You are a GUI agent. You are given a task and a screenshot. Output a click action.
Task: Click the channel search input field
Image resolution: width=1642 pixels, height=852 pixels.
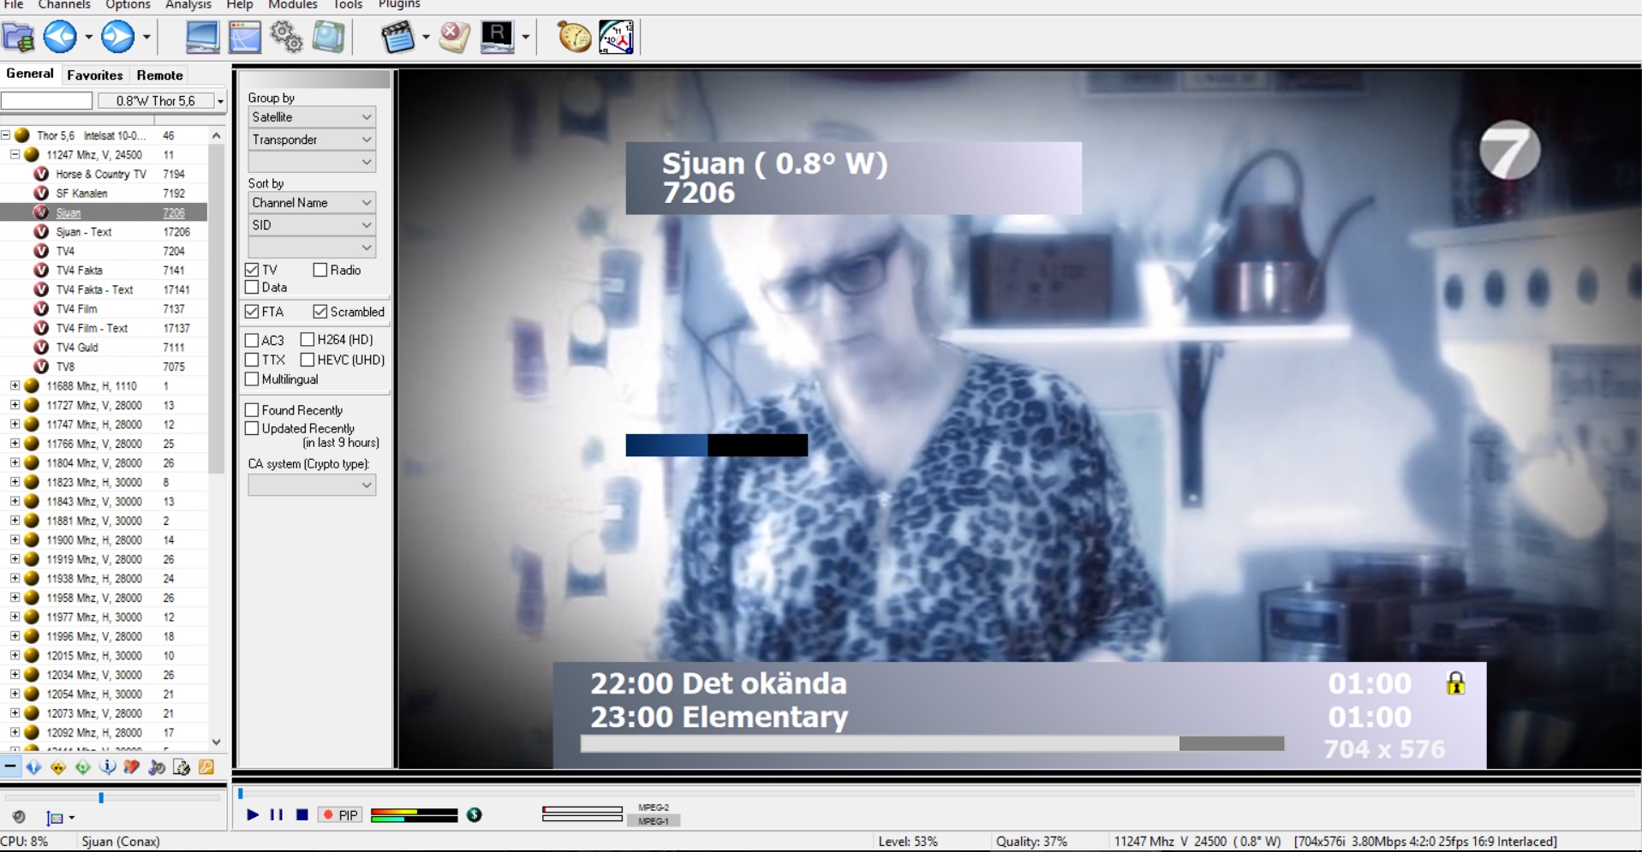click(47, 101)
